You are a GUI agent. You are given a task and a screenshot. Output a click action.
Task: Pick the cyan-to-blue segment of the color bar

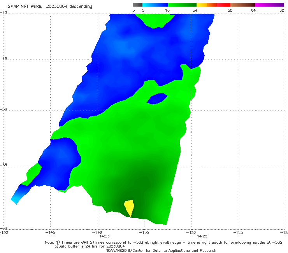(155, 5)
